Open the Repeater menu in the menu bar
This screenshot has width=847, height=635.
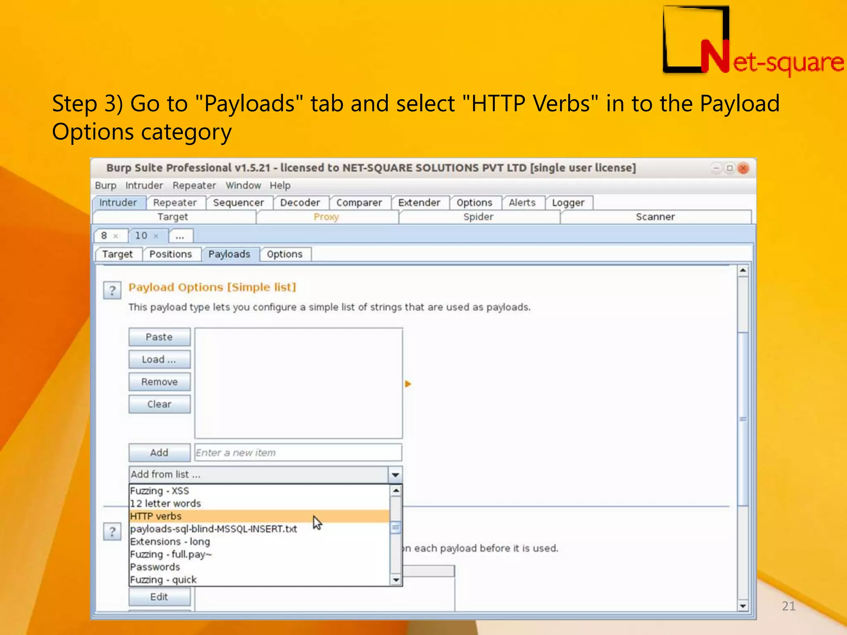tap(194, 186)
